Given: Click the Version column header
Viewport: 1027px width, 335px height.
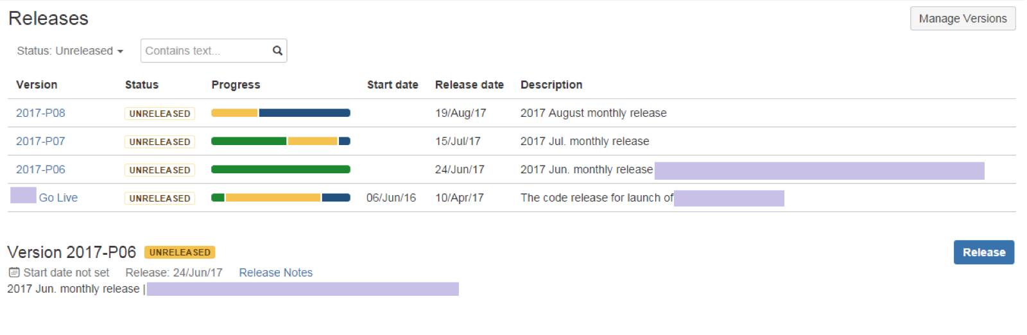Looking at the screenshot, I should click(37, 85).
